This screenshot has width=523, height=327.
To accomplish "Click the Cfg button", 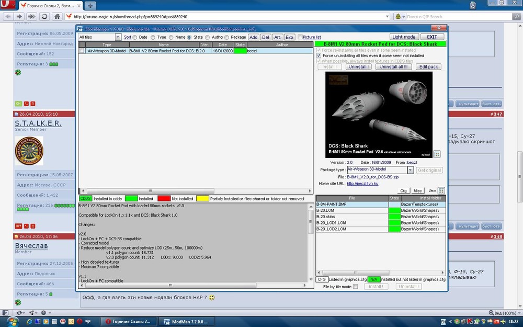I will pyautogui.click(x=404, y=191).
